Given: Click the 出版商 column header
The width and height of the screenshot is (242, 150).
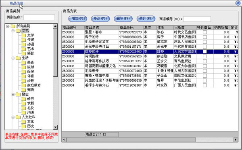Looking at the screenshot, I should (185, 27).
